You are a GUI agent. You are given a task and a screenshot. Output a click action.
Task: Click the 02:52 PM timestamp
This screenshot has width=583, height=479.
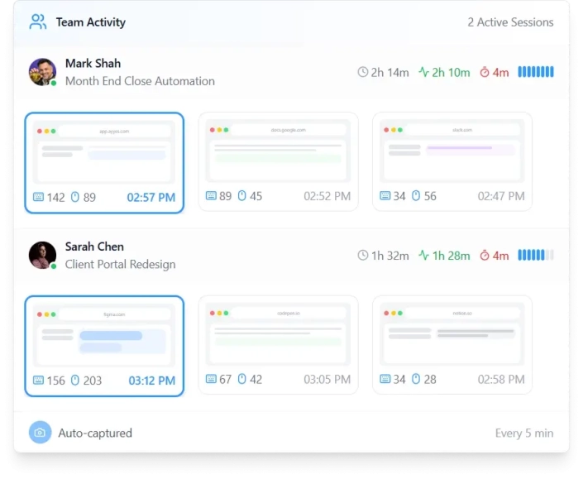click(x=327, y=196)
